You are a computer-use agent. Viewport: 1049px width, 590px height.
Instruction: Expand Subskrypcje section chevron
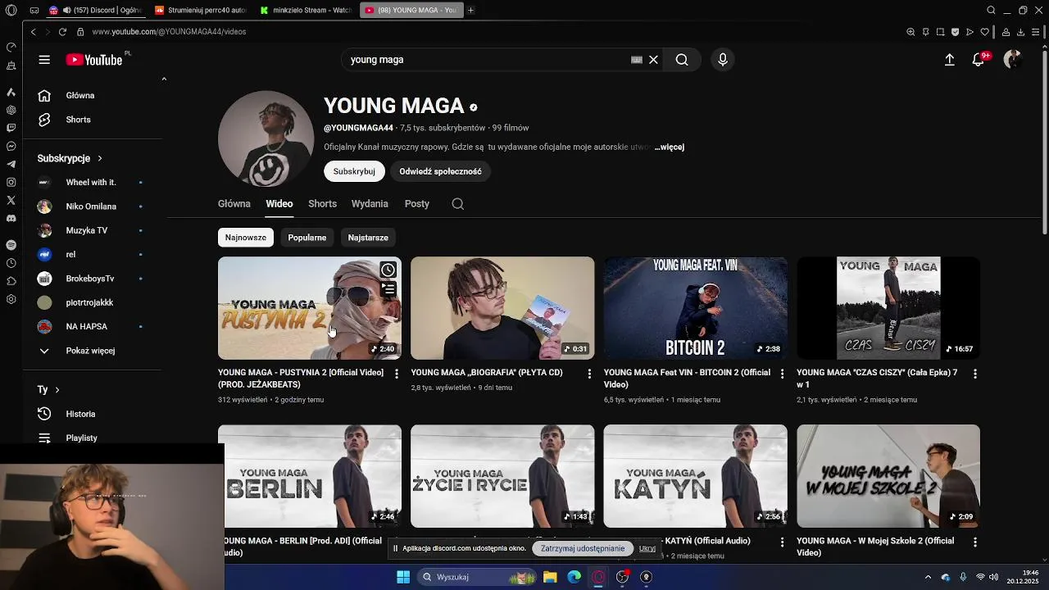pos(100,158)
